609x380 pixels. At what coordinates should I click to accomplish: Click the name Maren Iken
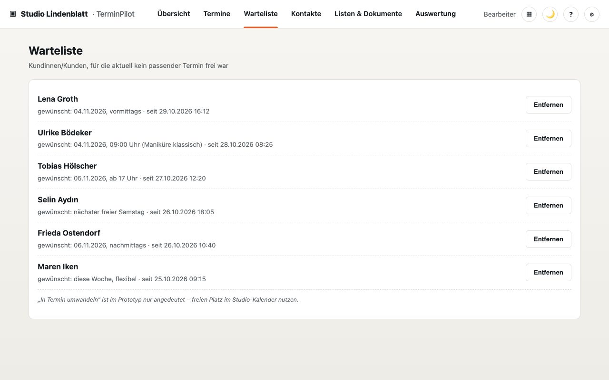tap(58, 266)
